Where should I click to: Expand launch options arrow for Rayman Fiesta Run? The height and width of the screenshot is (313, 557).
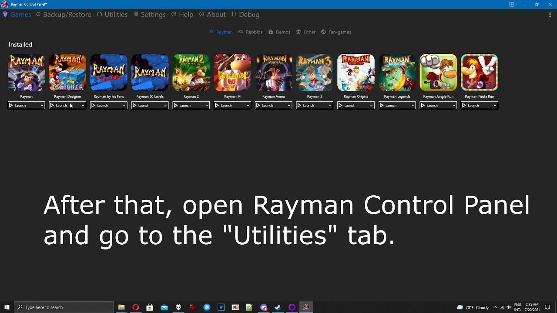click(495, 105)
